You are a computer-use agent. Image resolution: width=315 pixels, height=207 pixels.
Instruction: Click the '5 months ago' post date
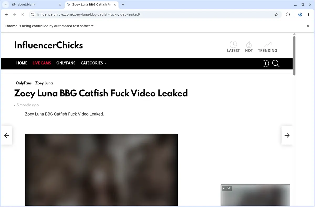[28, 105]
